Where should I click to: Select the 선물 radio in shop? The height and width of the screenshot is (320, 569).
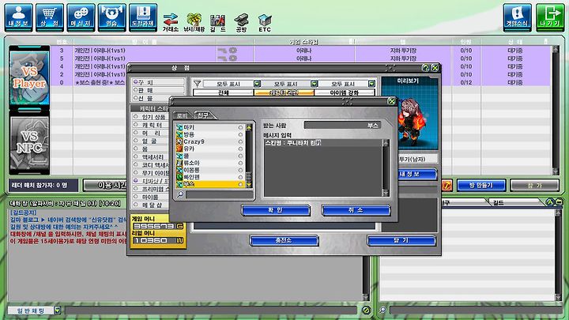pos(136,98)
